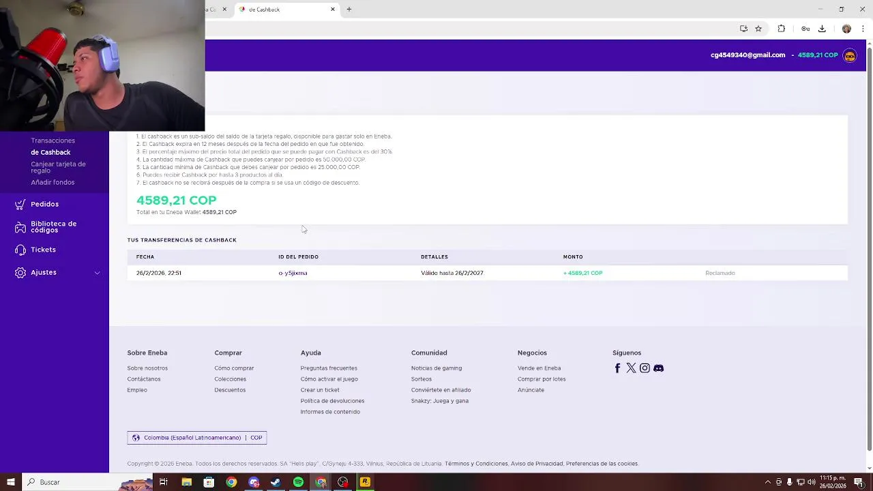Screen dimensions: 873x491
Task: Open 'Añadir fondos' sidebar item
Action: [x=53, y=182]
